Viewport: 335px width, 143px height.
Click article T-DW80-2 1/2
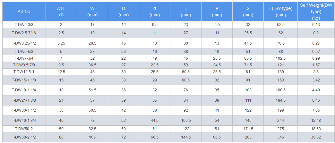[x=24, y=137]
